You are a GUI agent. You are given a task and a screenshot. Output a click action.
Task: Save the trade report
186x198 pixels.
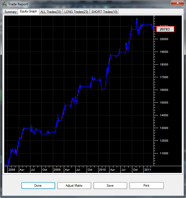pos(110,186)
